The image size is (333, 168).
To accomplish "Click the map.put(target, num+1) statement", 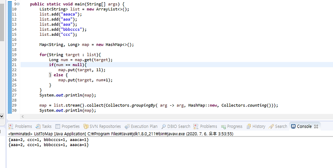I will (x=85, y=80).
